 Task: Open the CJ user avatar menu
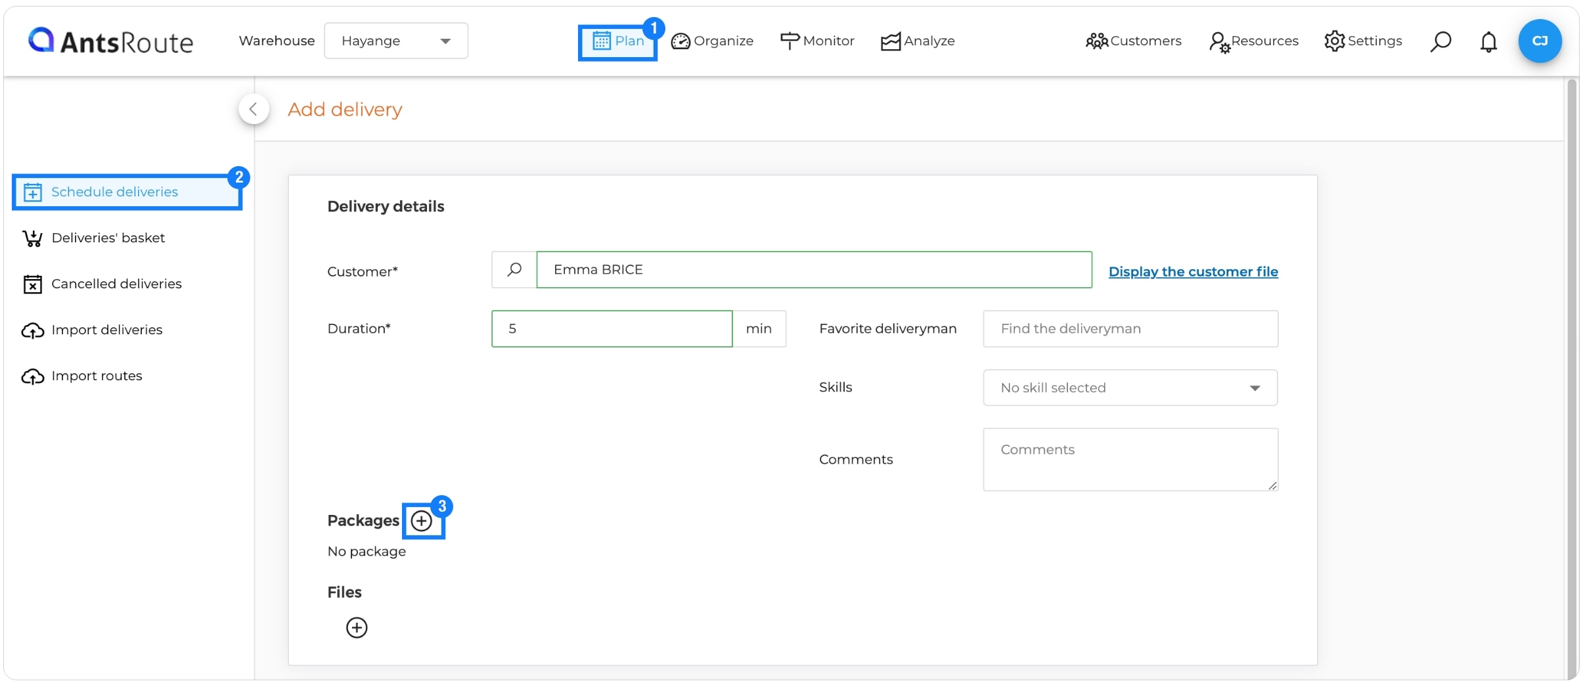(x=1540, y=41)
